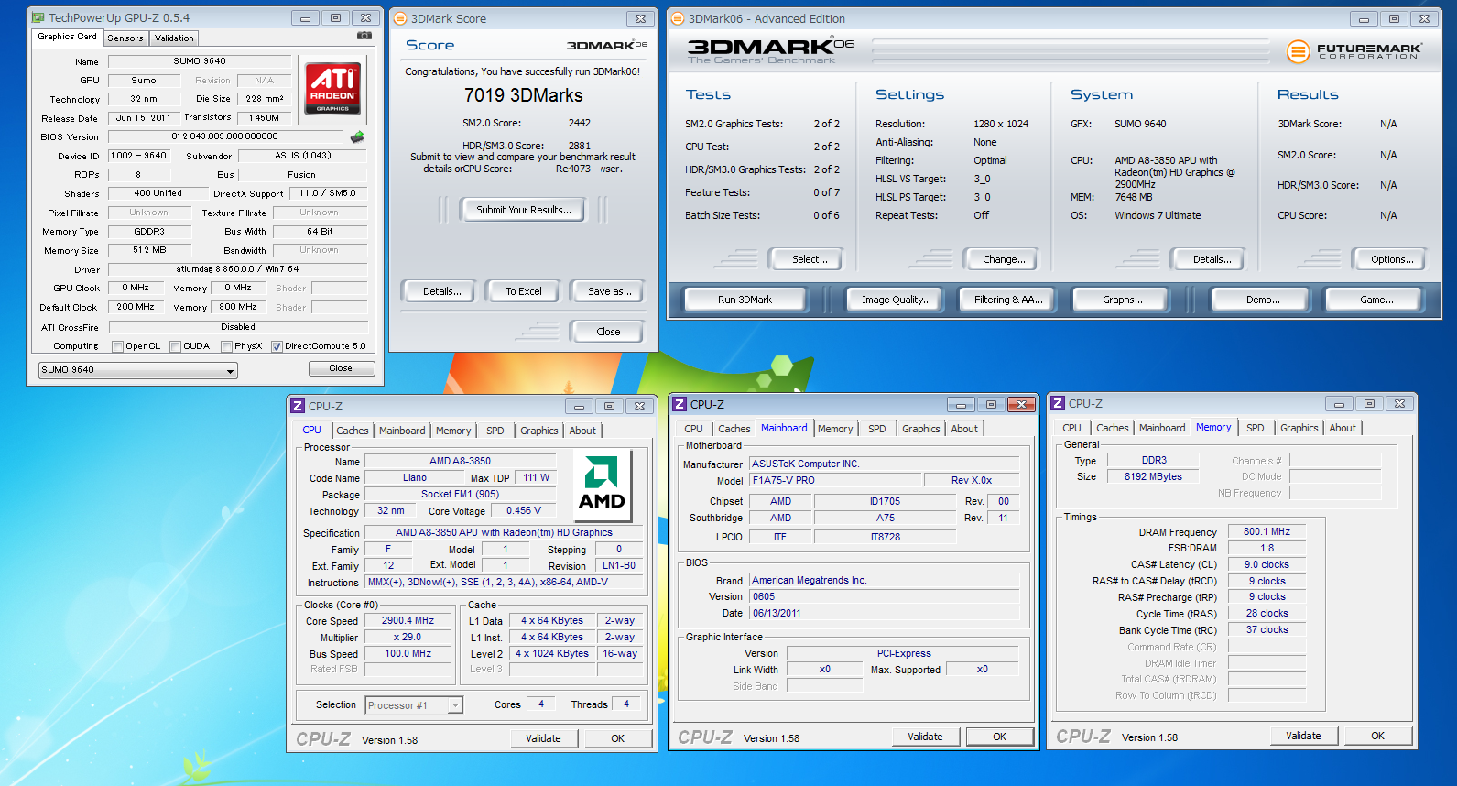Open the Processor #1 selection dropdown
The height and width of the screenshot is (786, 1457).
[x=414, y=705]
